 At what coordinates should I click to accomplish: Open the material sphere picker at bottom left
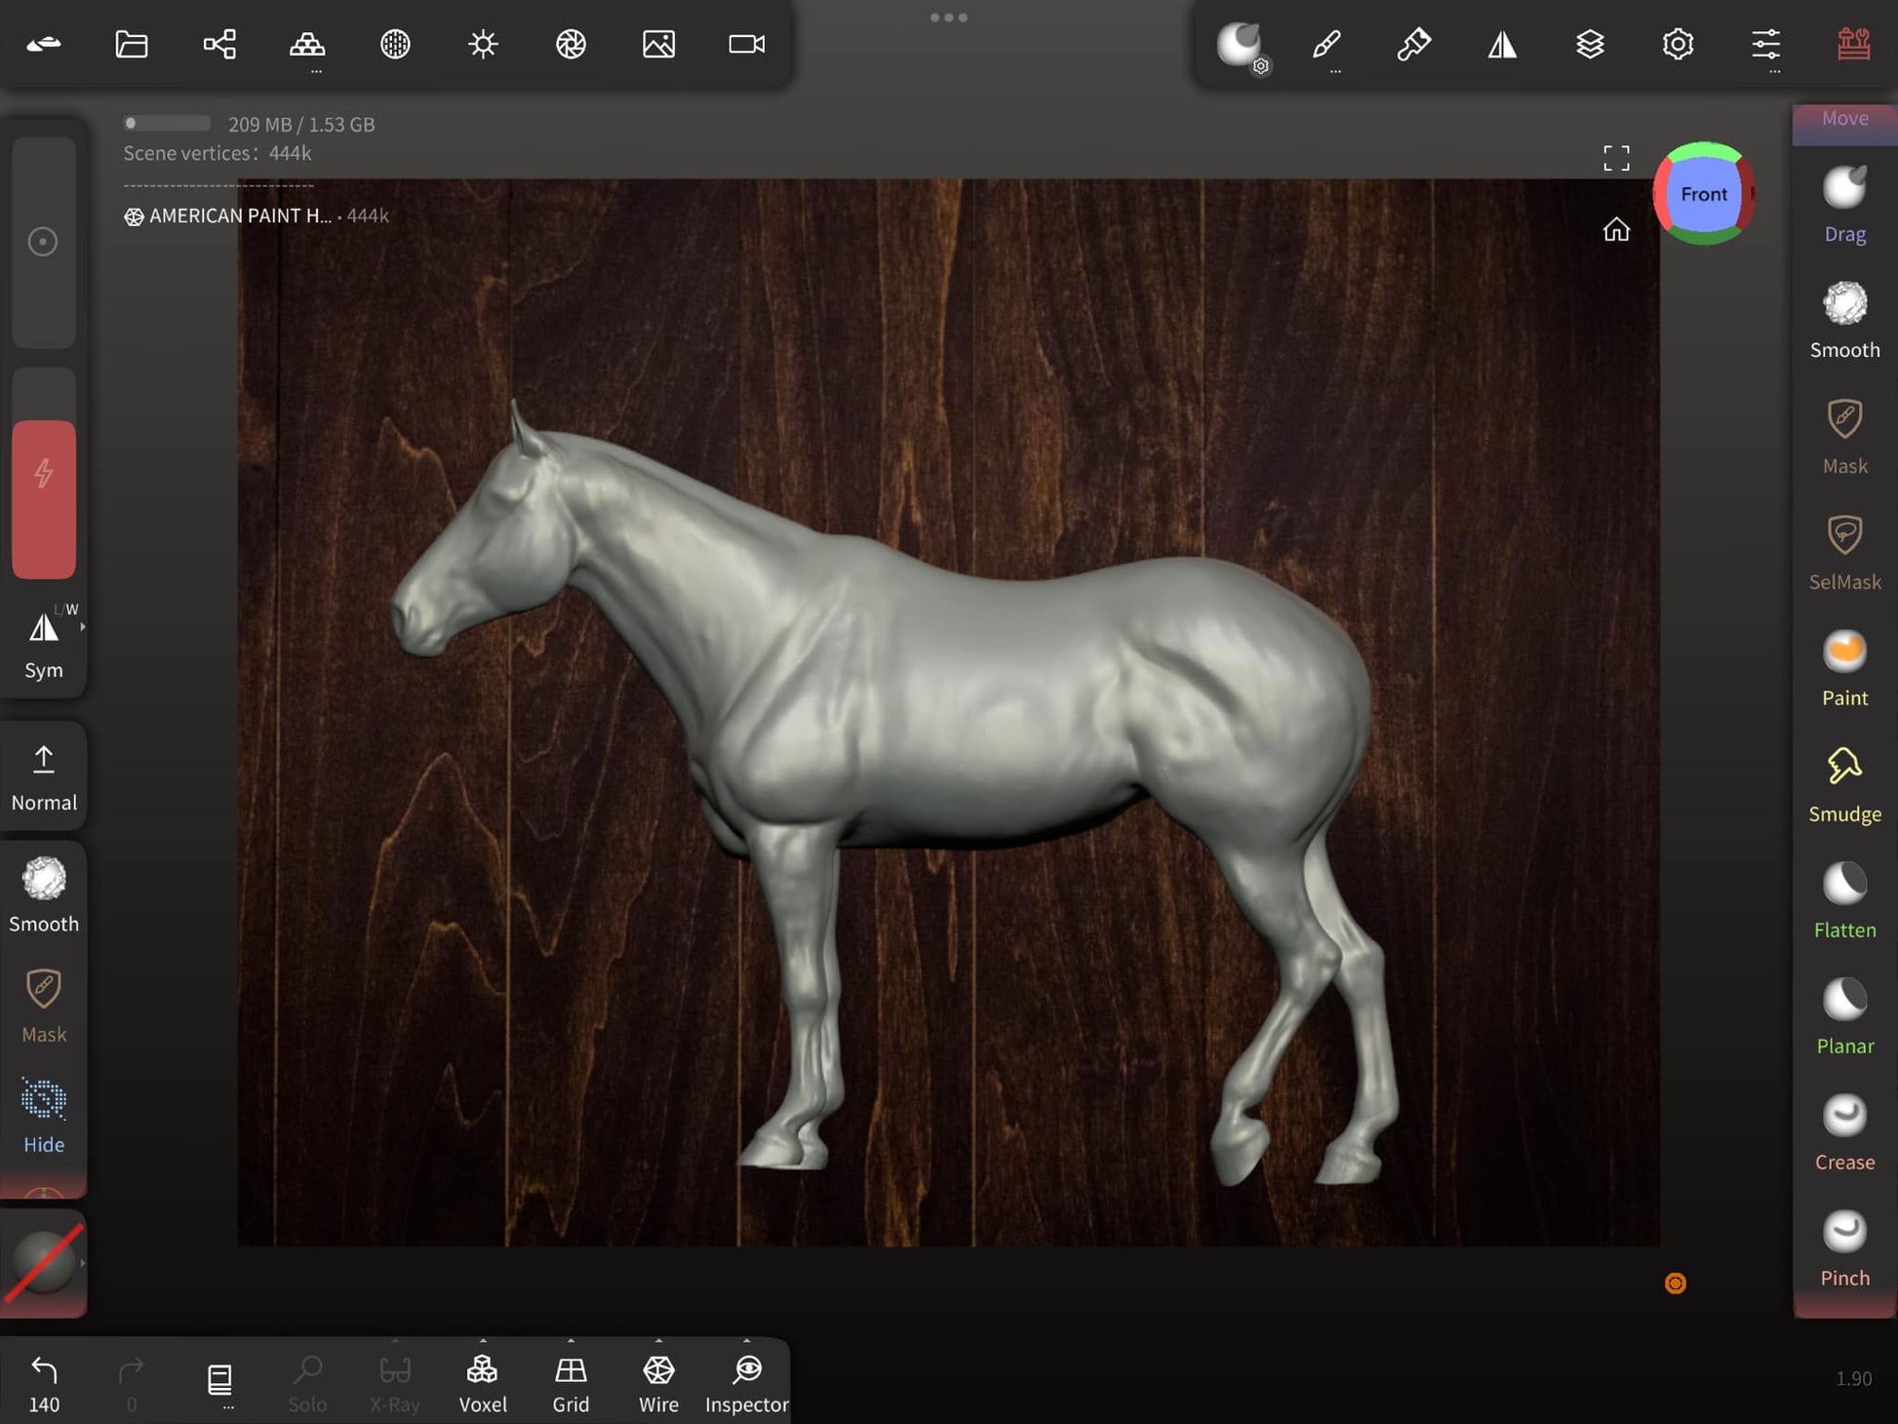pyautogui.click(x=44, y=1263)
